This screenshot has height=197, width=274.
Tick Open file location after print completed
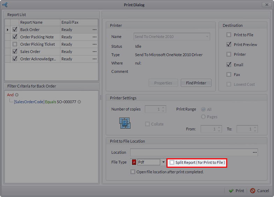pyautogui.click(x=133, y=172)
